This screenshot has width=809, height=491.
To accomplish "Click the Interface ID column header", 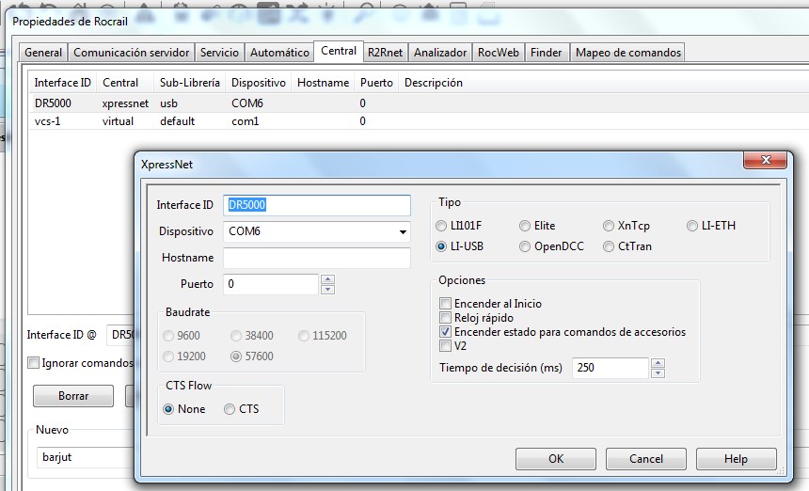I will (x=62, y=83).
